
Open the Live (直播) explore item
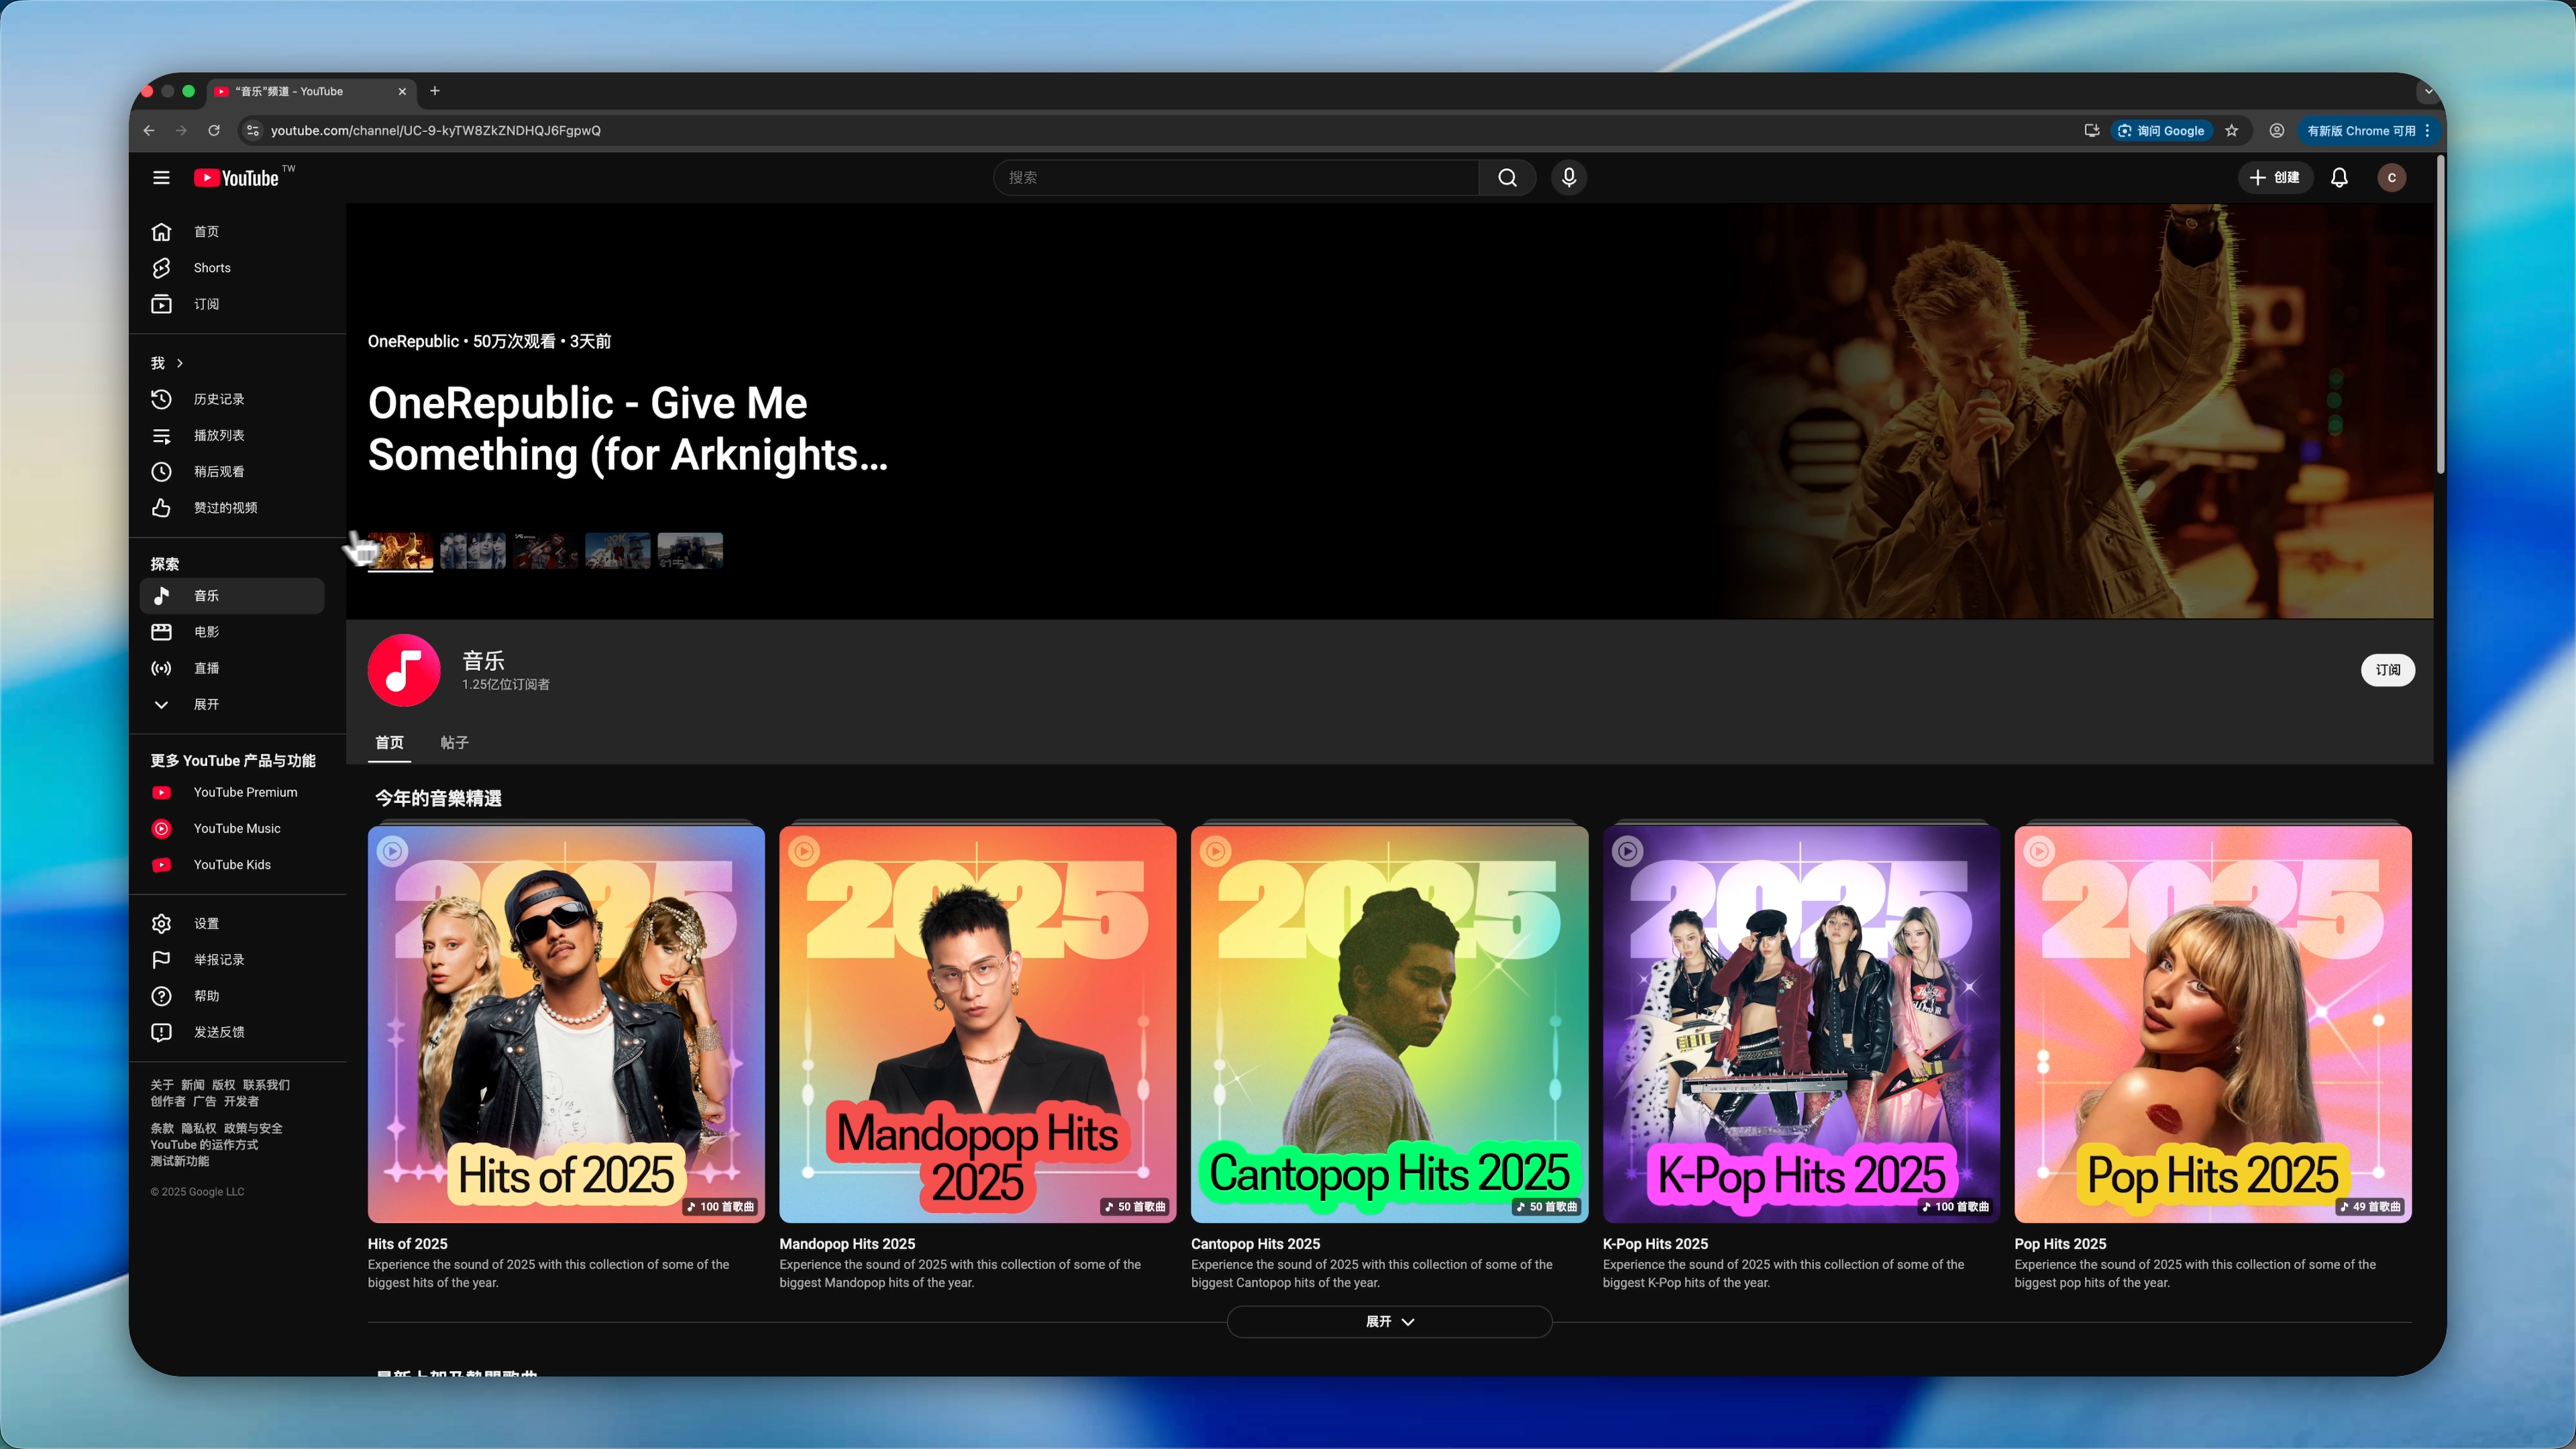[206, 668]
